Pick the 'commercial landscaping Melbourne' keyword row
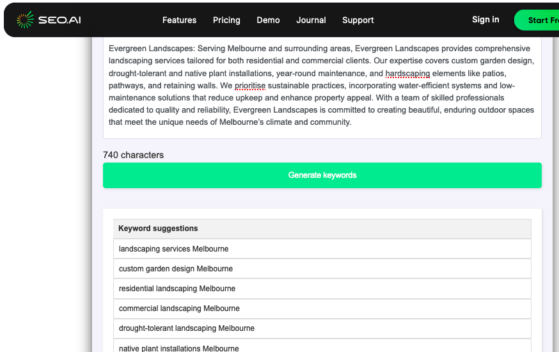Viewport: 559px width, 352px height. (x=322, y=308)
